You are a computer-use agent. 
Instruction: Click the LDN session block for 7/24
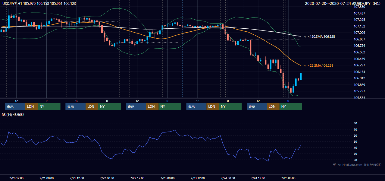(273, 106)
